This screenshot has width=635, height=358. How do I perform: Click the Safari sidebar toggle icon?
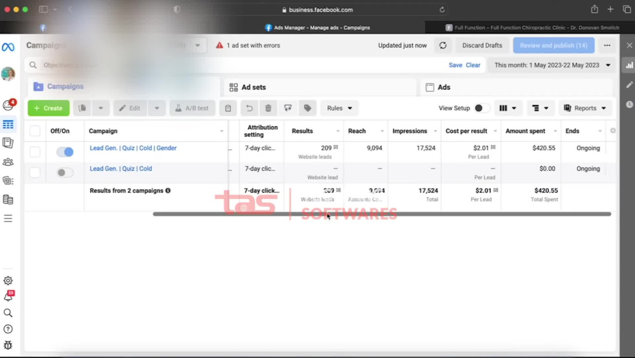(x=43, y=10)
